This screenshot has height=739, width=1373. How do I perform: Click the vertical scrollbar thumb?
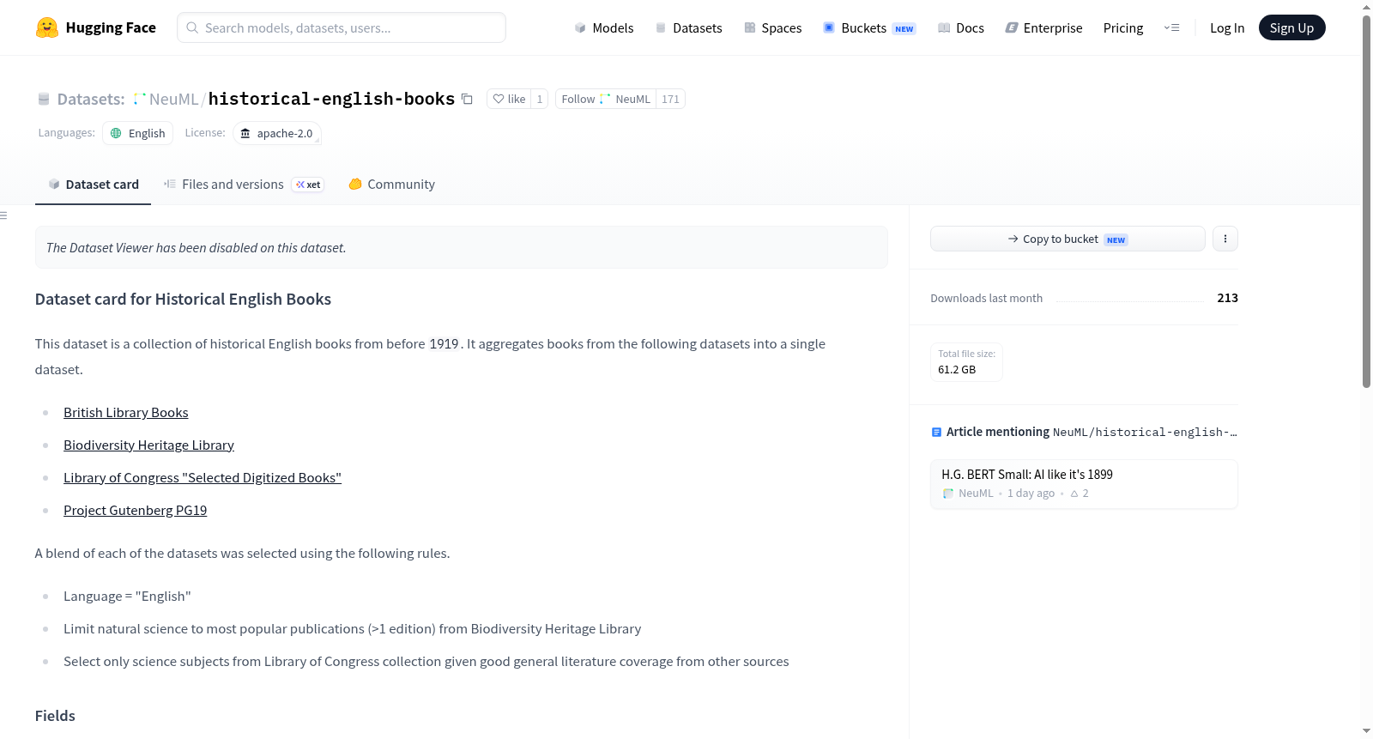pos(1366,201)
